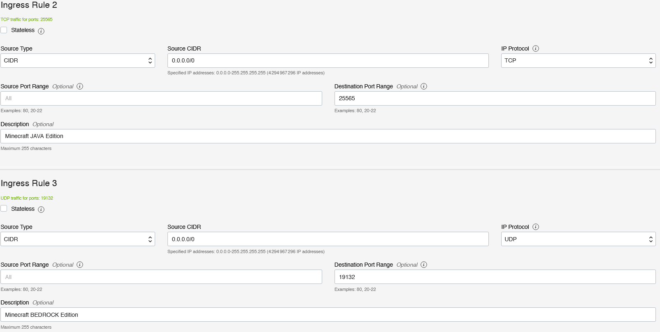Click Destination Port Range info icon in Ingress Rule 3
The image size is (660, 332).
424,265
